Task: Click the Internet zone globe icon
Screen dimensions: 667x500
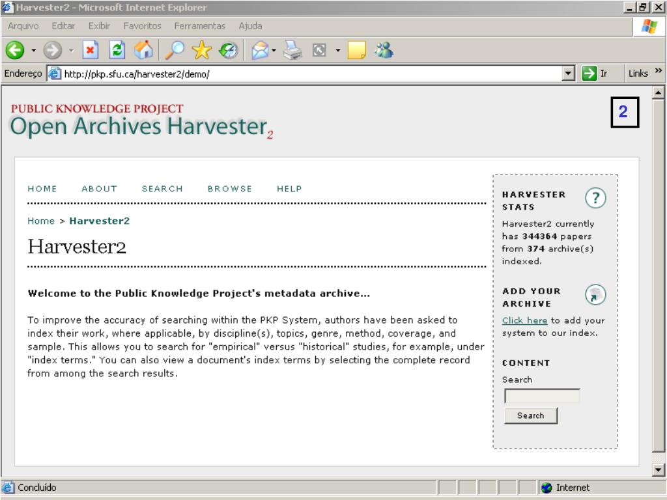Action: coord(546,488)
